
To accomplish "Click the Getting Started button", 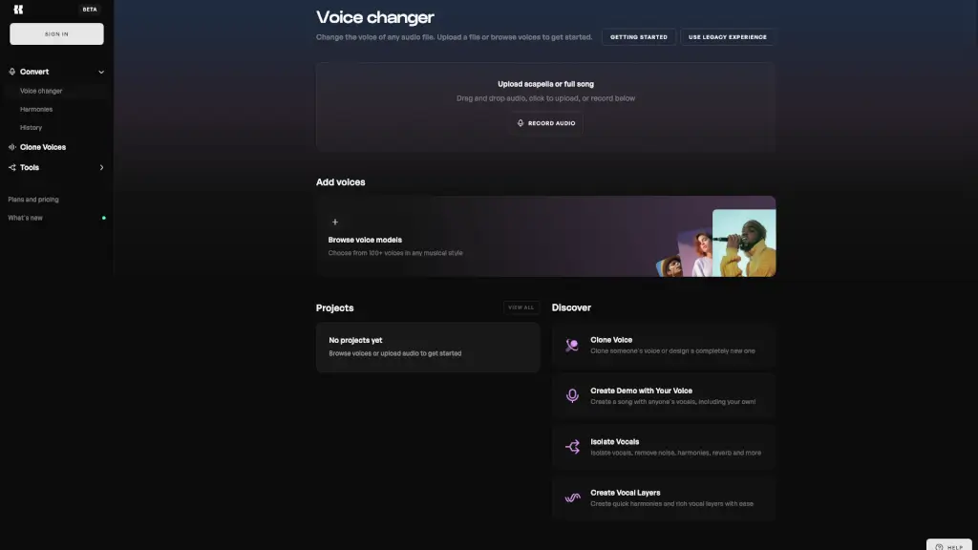I will pos(639,37).
